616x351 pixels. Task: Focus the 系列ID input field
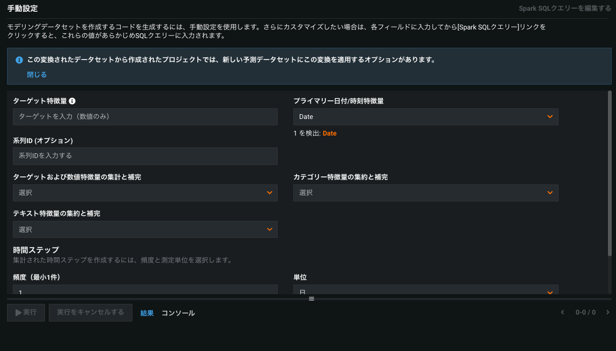pyautogui.click(x=145, y=156)
